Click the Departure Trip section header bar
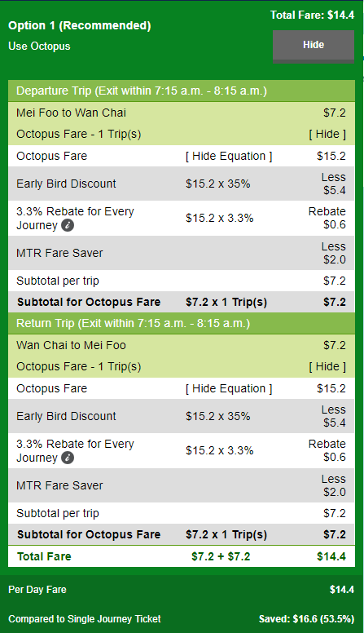This screenshot has width=364, height=633. (182, 91)
